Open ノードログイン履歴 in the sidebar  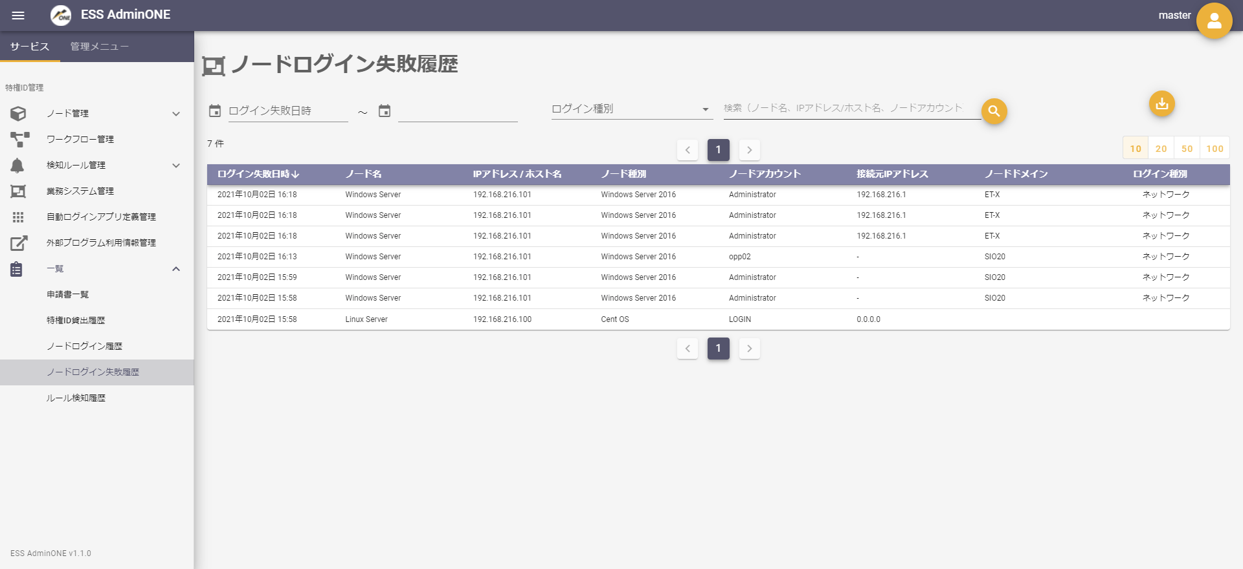[x=84, y=347]
